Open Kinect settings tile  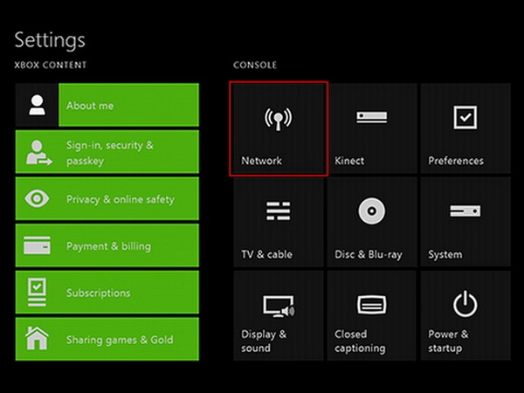click(372, 128)
